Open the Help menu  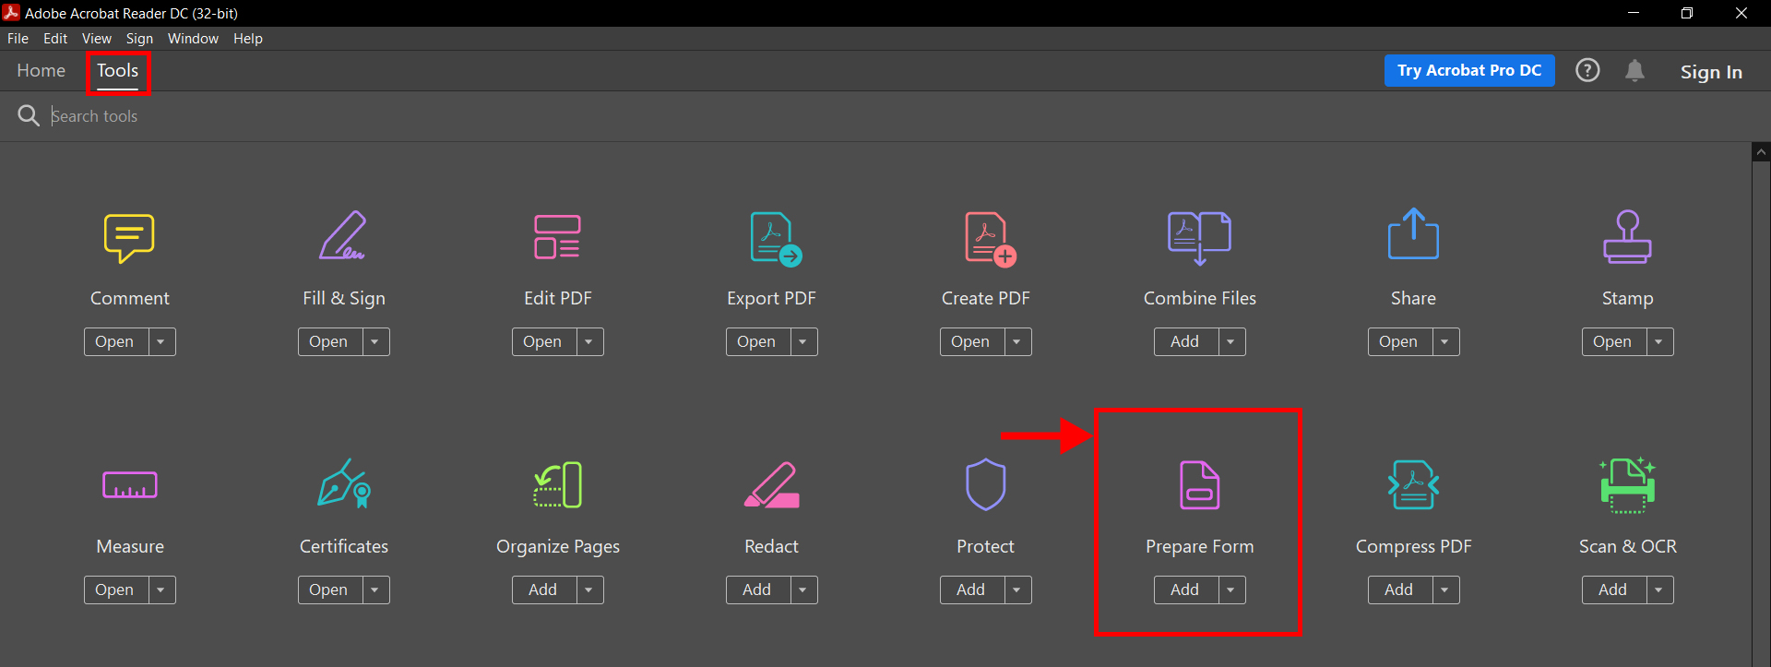(x=248, y=39)
